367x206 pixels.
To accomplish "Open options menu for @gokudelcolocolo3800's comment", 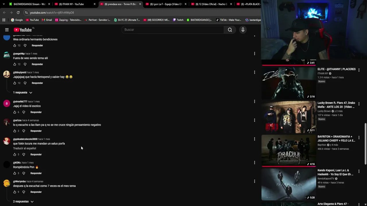I will pos(254,139).
